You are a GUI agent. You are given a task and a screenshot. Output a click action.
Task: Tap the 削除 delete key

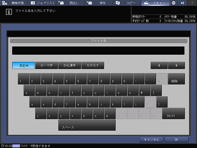(176, 79)
